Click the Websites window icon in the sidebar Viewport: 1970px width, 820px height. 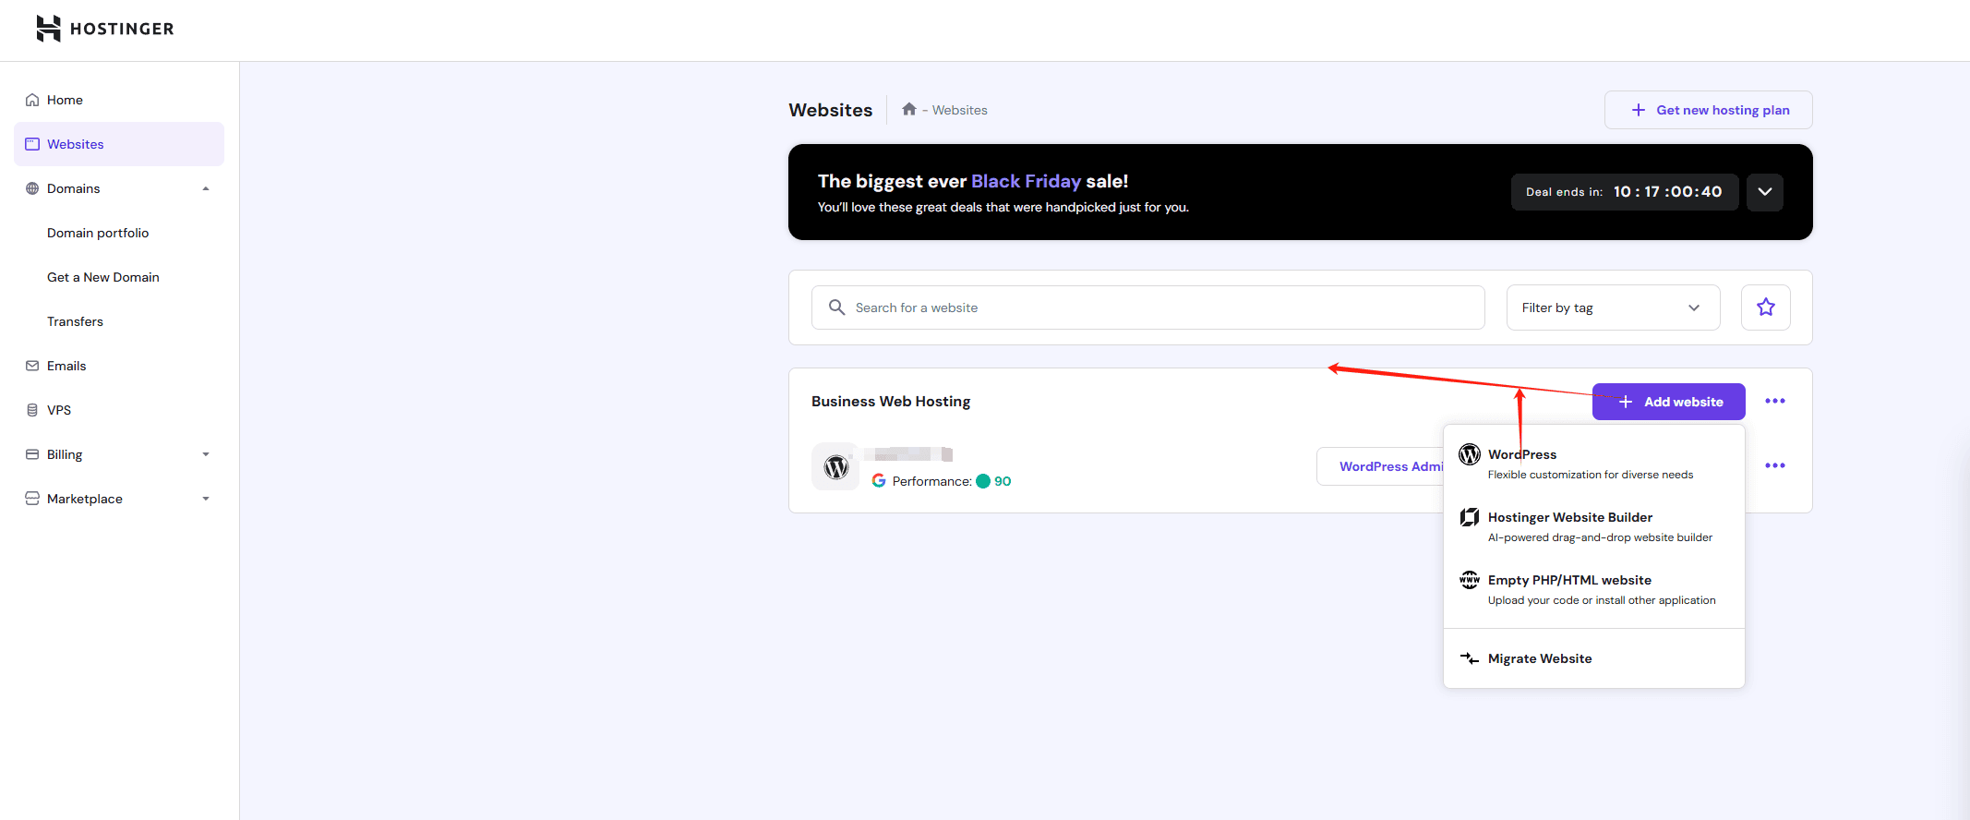tap(32, 144)
